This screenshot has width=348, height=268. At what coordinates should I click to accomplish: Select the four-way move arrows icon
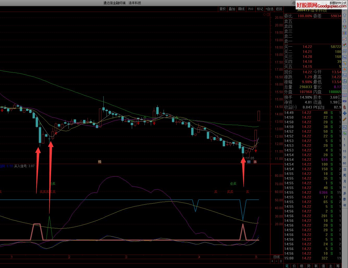pos(345,113)
